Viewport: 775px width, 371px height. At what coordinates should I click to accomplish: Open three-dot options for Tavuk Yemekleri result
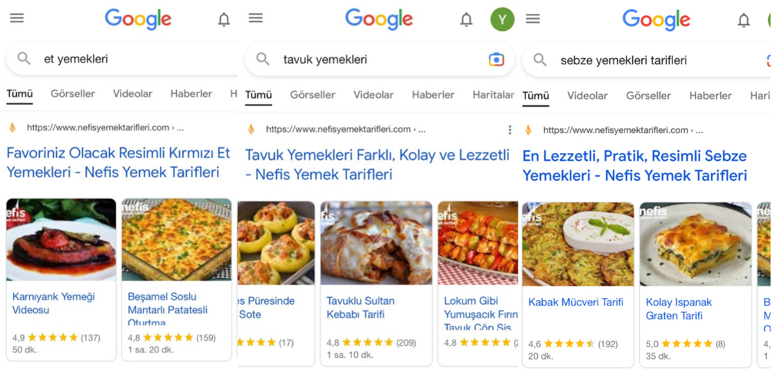coord(510,129)
